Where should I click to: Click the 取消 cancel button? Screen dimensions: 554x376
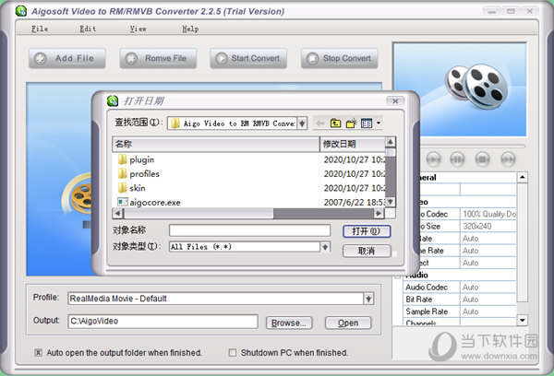pos(367,251)
